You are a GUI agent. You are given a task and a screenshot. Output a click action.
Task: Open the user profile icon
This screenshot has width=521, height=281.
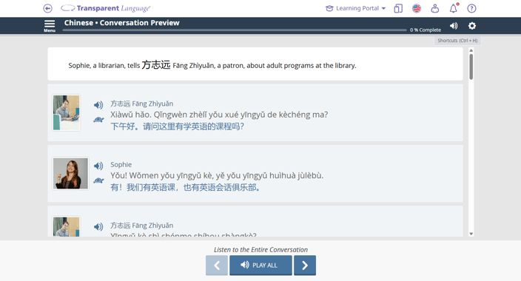tap(435, 8)
